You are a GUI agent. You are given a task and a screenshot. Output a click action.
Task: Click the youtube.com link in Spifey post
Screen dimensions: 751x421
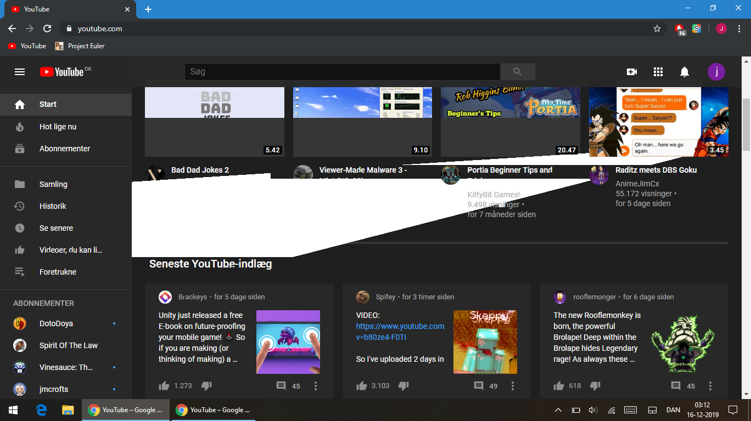coord(400,332)
